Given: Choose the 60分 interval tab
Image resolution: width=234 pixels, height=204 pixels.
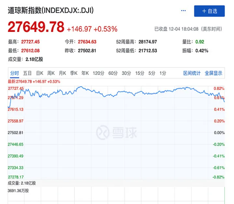Looking at the screenshot, I should 113,73.
